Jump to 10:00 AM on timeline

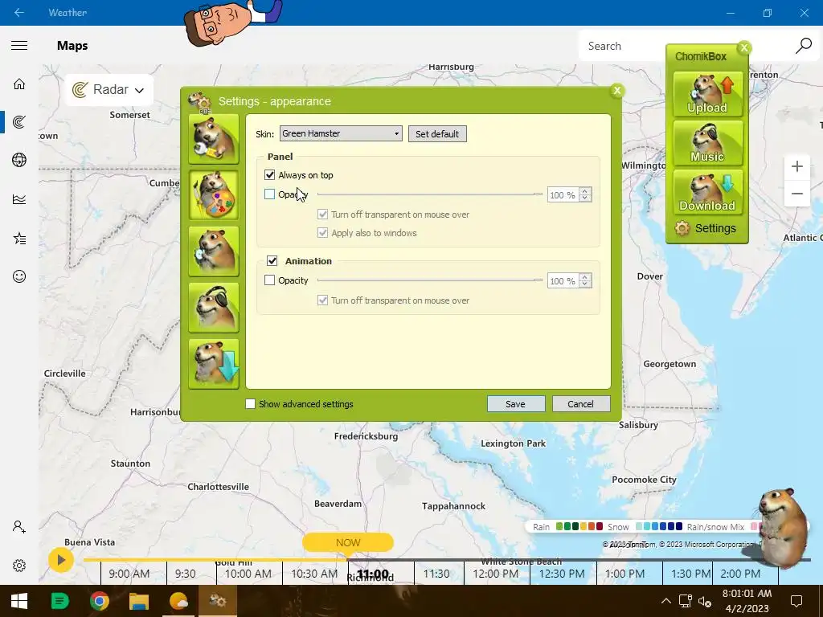(x=248, y=574)
